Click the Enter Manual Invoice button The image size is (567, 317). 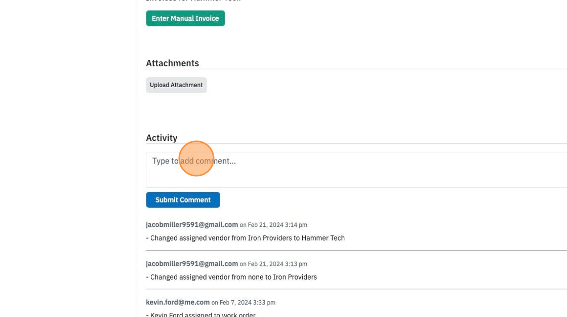coord(185,18)
